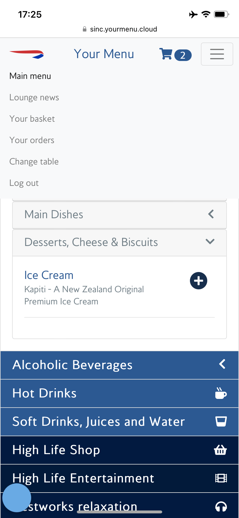Image resolution: width=239 pixels, height=518 pixels.
Task: Tap the High Life Shop basket icon
Action: pos(221,450)
